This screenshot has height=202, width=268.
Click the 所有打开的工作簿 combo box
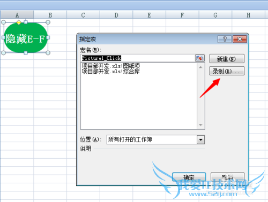coord(155,139)
